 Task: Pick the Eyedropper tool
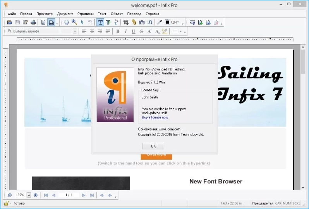[x=160, y=22]
